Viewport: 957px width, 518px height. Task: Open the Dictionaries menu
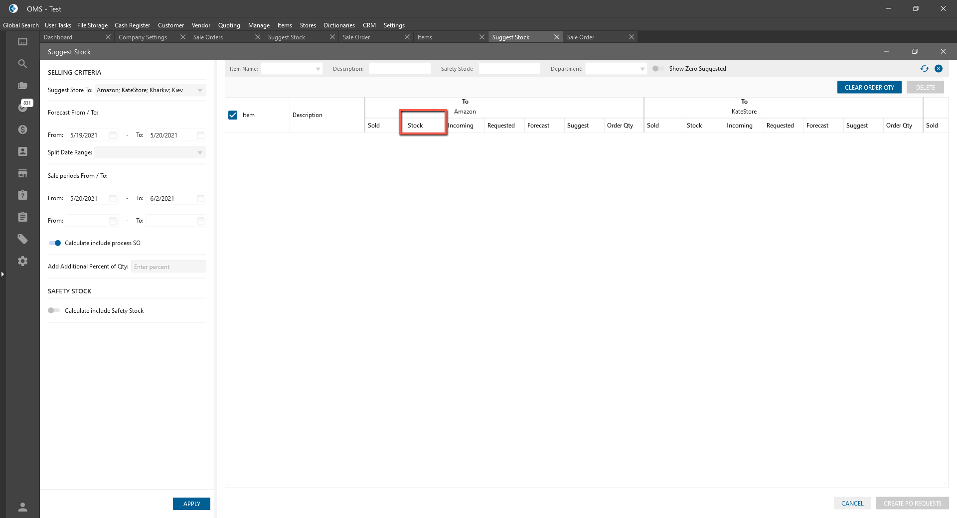point(339,25)
